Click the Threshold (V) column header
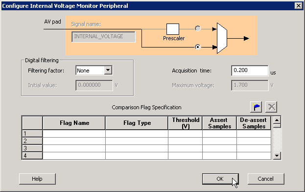This screenshot has height=192, width=305. coord(185,123)
